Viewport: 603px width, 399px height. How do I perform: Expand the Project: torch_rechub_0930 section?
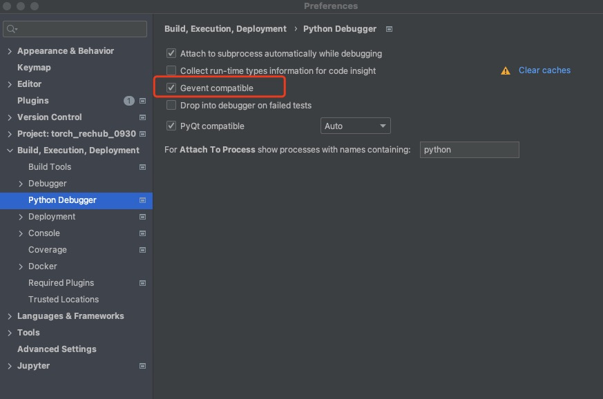tap(10, 134)
